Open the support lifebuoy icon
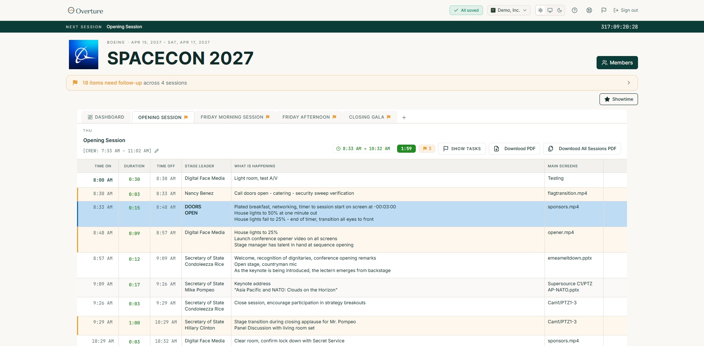Viewport: 704px width, 346px height. click(x=589, y=10)
